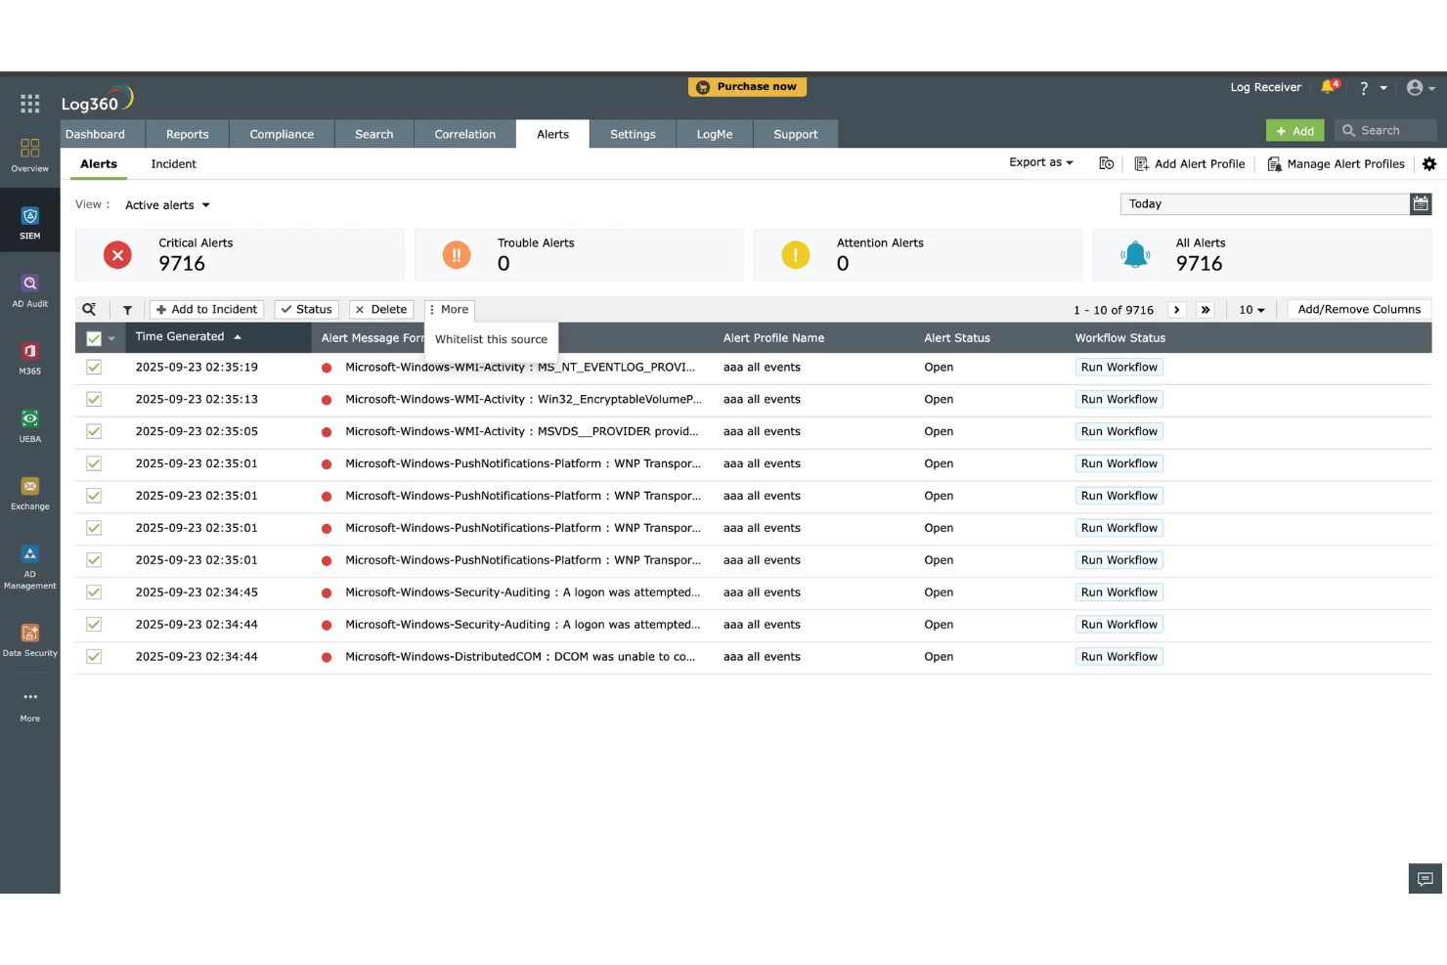Open the Exchange sidebar module
1447x965 pixels.
tap(30, 494)
